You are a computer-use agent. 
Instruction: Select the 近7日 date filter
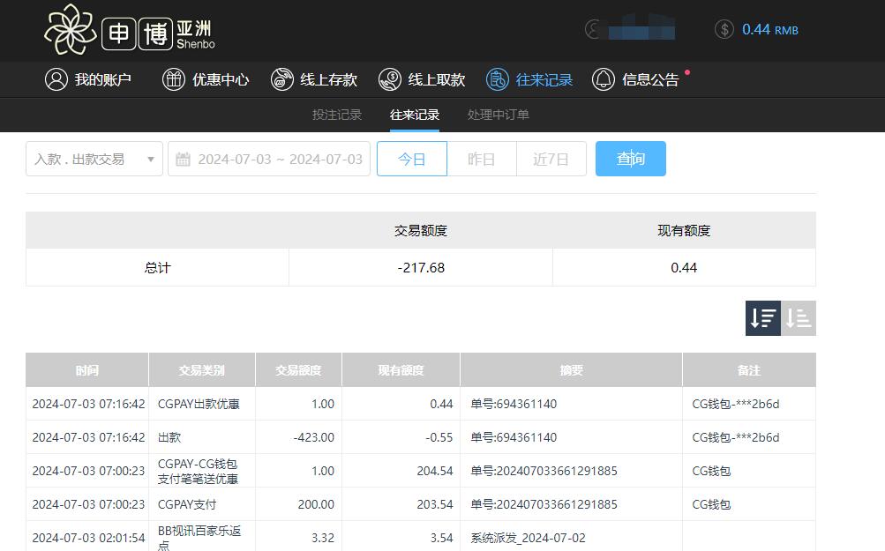pyautogui.click(x=551, y=159)
